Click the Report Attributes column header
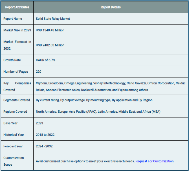 [x=17, y=7]
